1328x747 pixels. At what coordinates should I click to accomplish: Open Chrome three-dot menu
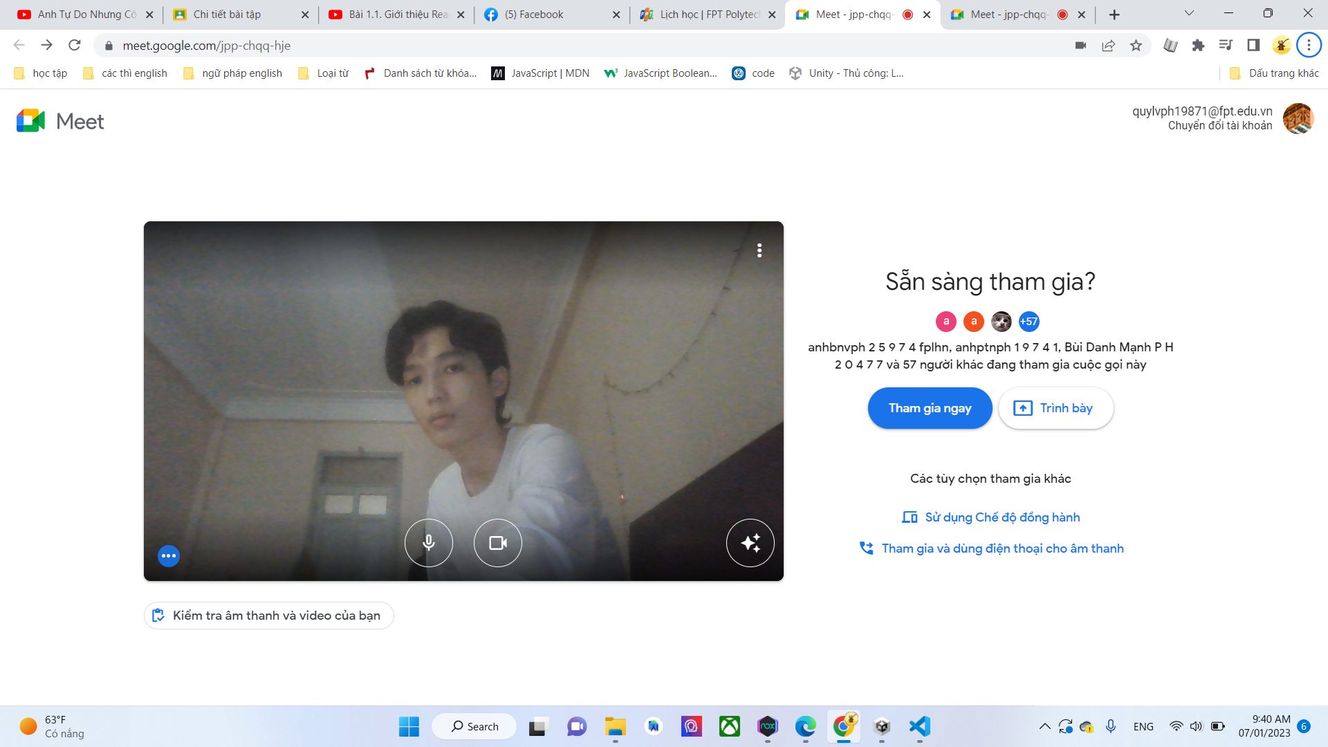pyautogui.click(x=1309, y=46)
